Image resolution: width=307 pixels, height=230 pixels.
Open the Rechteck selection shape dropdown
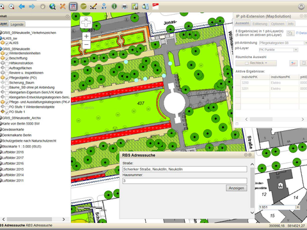pos(256,63)
